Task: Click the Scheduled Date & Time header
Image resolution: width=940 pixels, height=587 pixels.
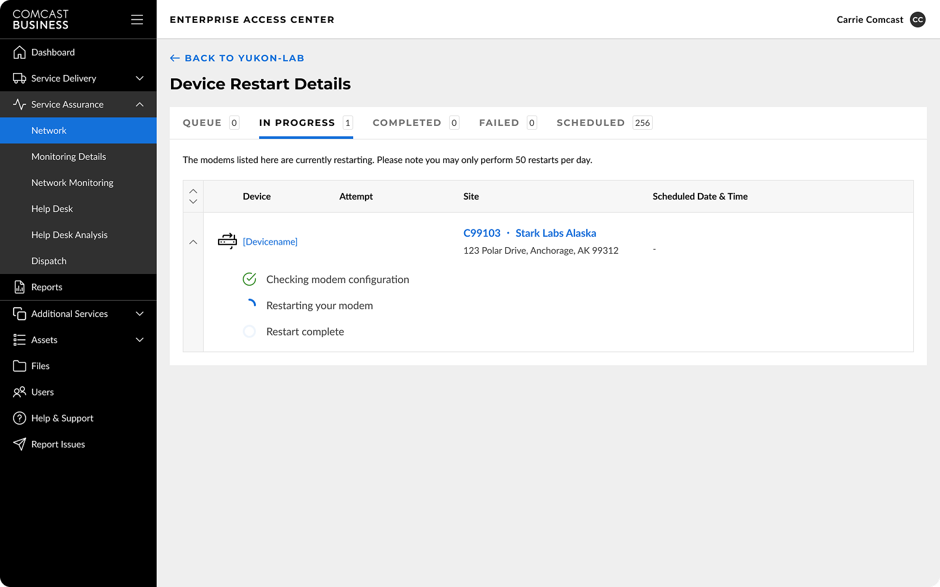Action: tap(700, 196)
